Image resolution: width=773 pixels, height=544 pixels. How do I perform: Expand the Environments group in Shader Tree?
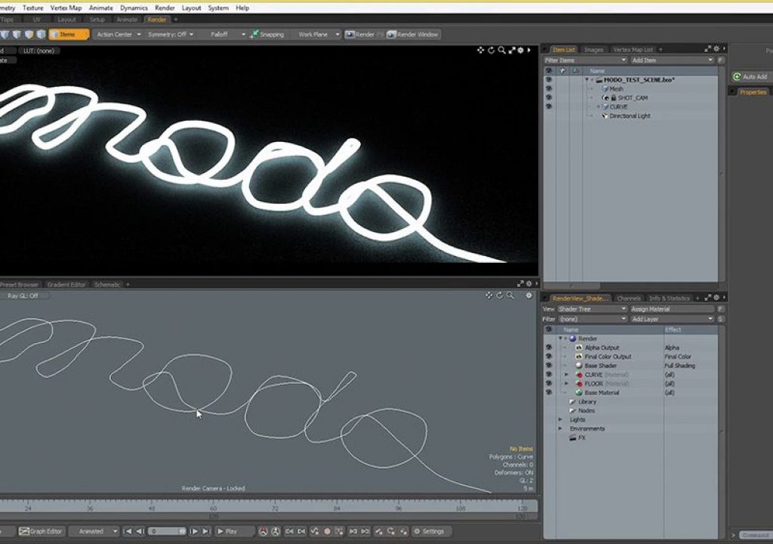point(560,428)
